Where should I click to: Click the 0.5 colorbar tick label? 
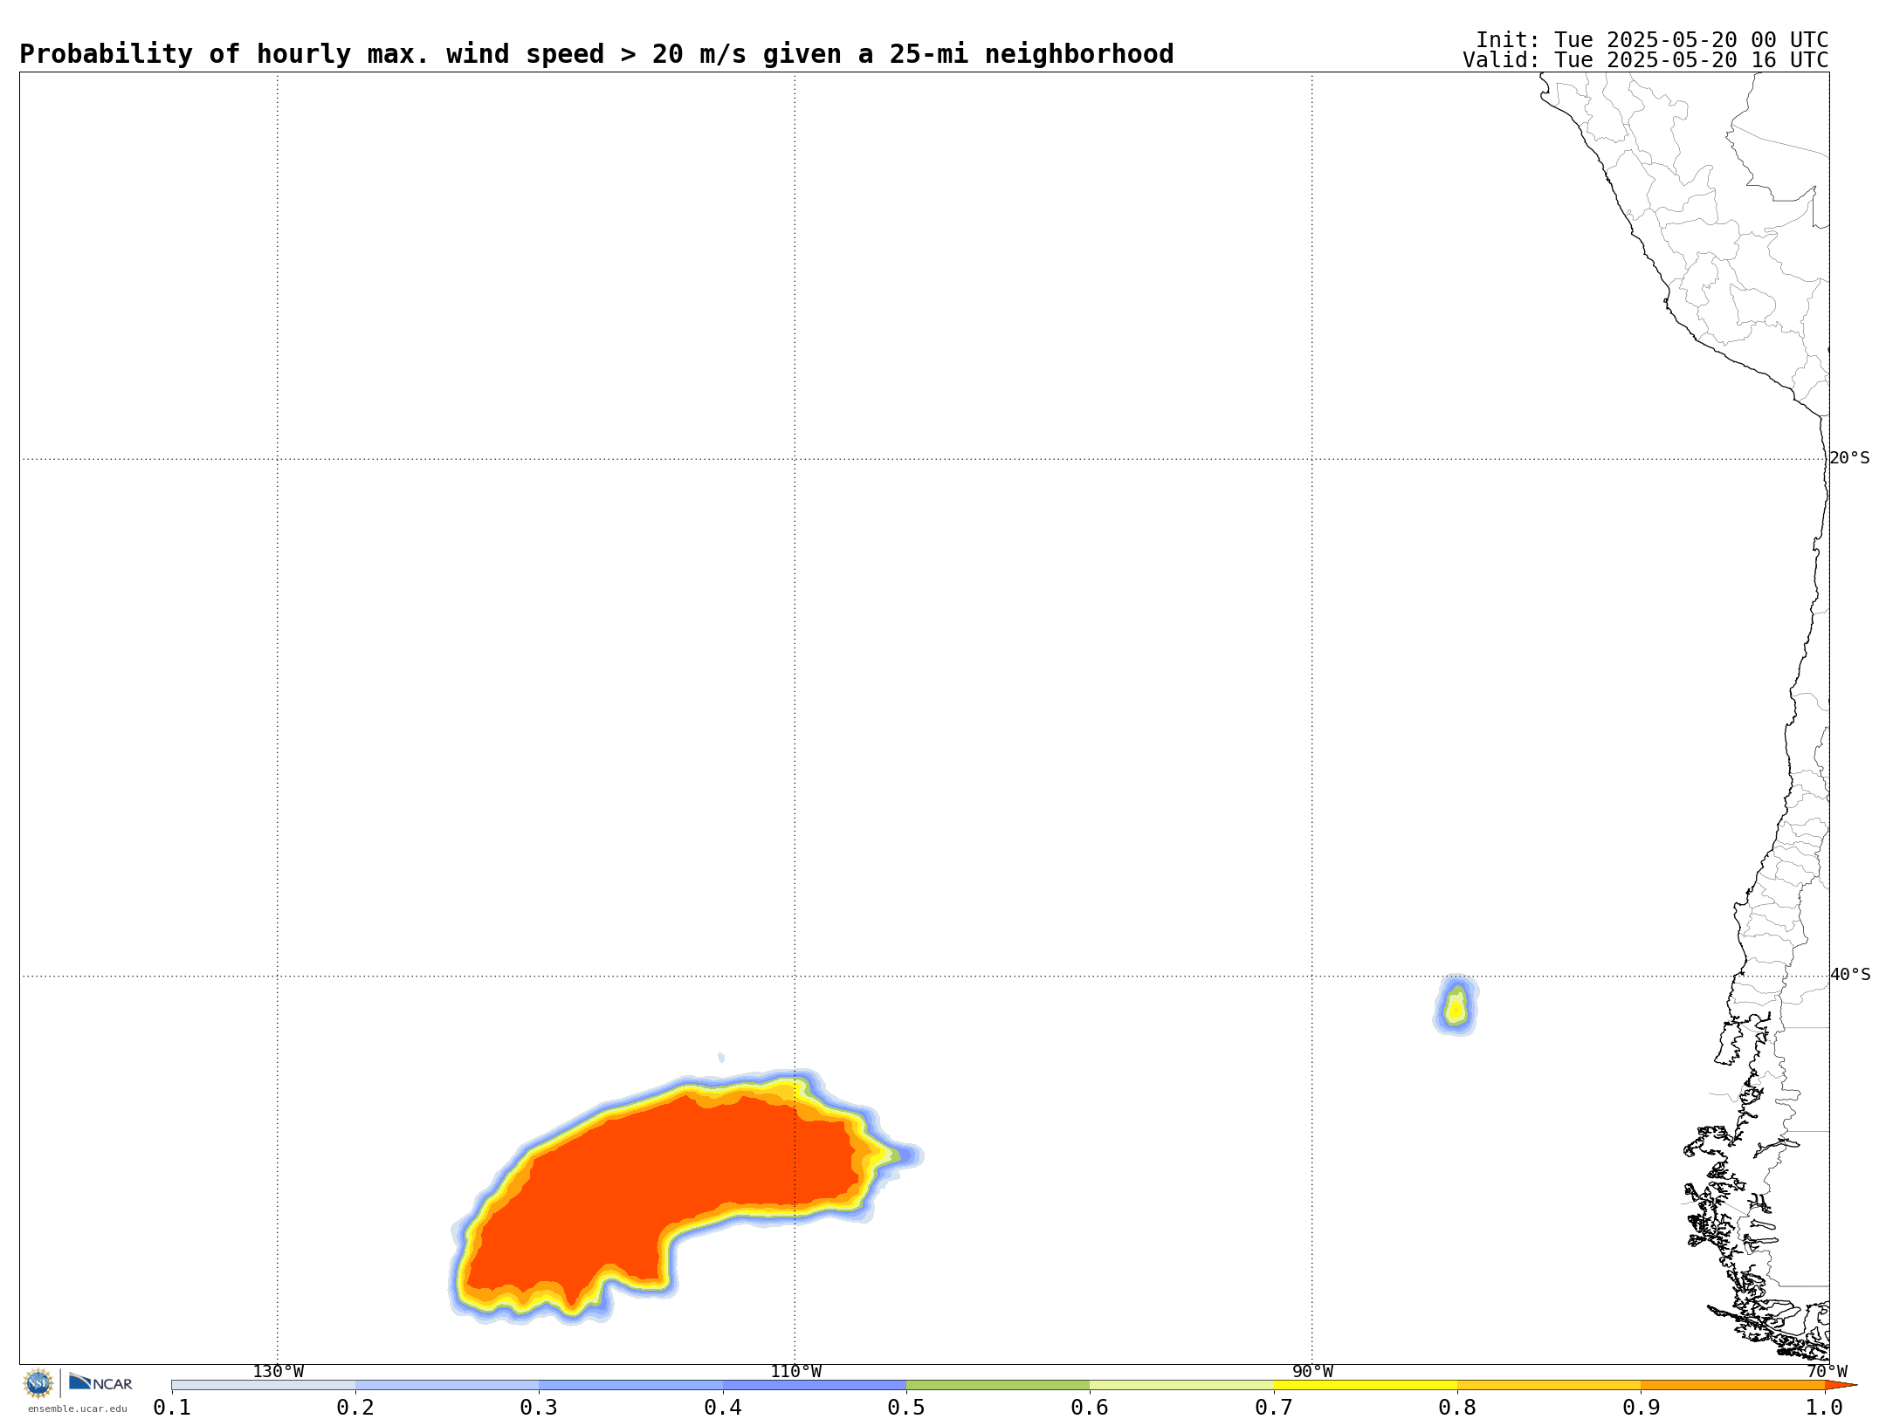coord(906,1408)
